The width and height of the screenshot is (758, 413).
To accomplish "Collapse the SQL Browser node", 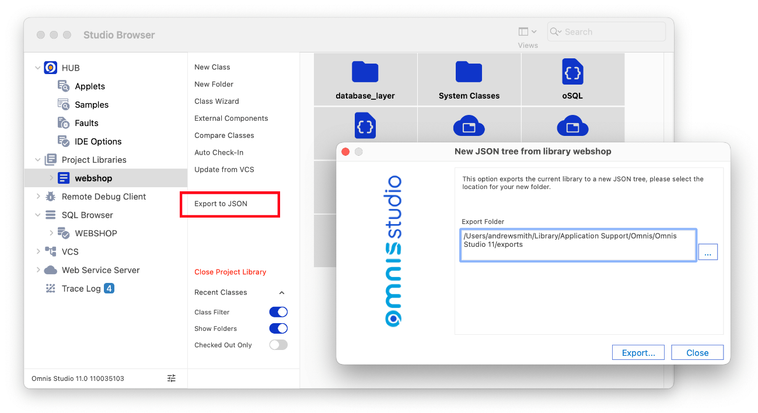I will pyautogui.click(x=38, y=215).
